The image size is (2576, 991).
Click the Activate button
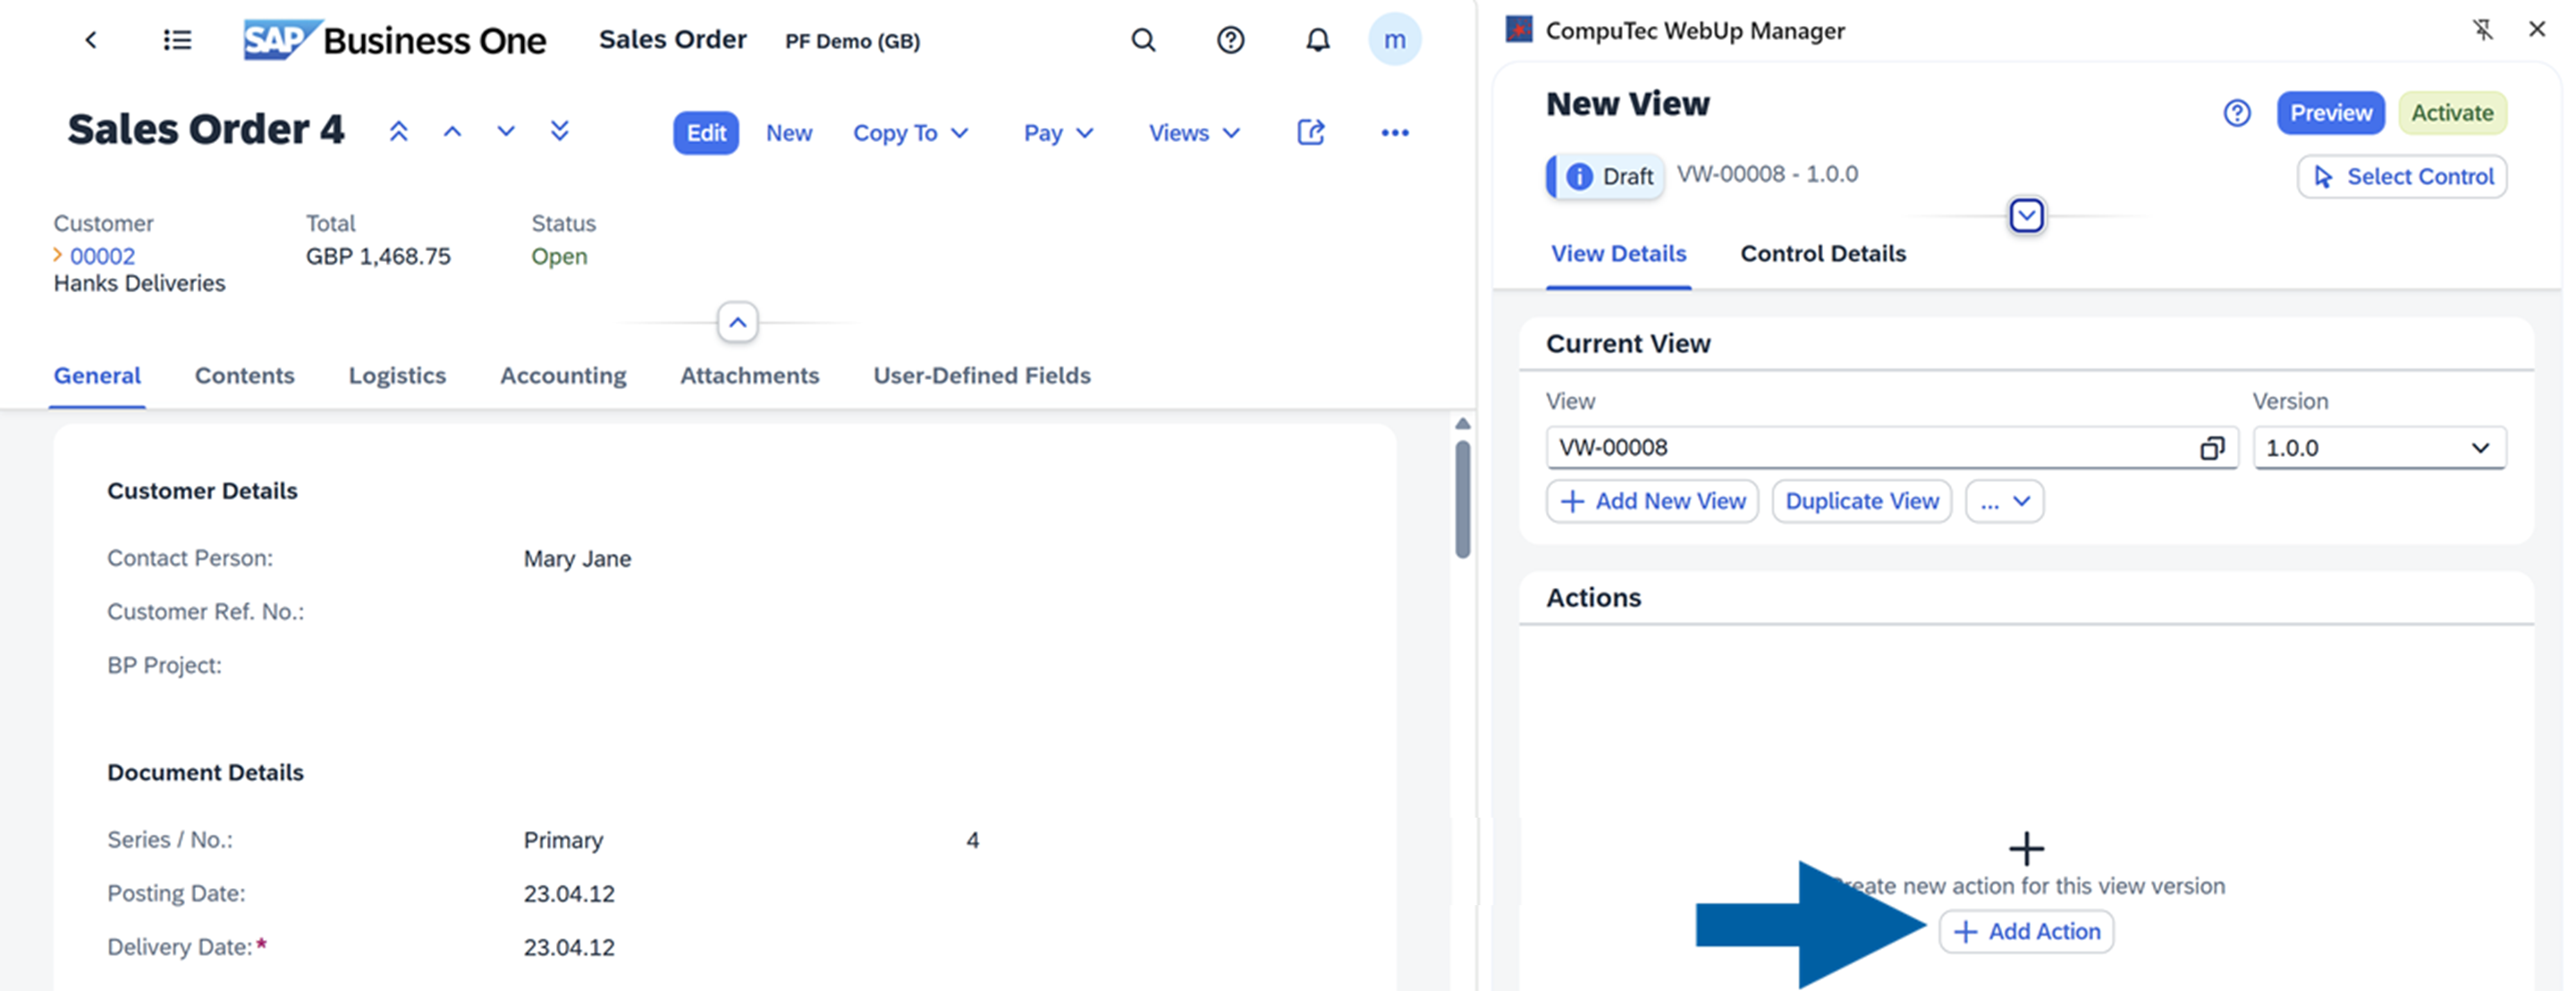click(x=2452, y=113)
